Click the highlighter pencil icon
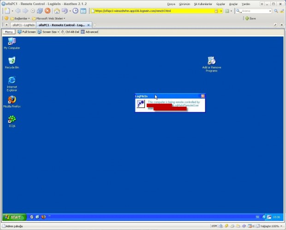 (282, 11)
